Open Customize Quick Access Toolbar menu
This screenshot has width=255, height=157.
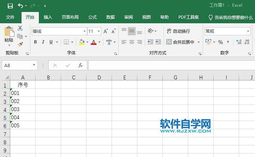pos(45,6)
